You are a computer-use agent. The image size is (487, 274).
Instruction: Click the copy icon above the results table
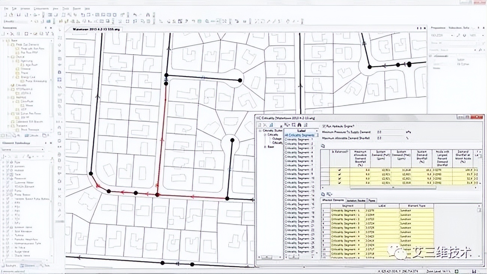[x=323, y=146]
